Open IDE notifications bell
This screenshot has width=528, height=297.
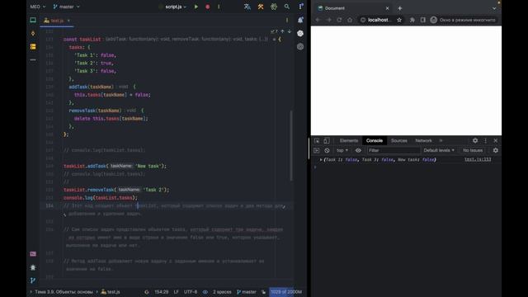point(300,20)
